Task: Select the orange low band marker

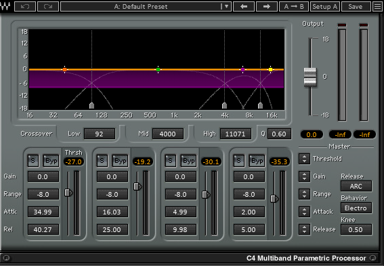Action: 64,70
